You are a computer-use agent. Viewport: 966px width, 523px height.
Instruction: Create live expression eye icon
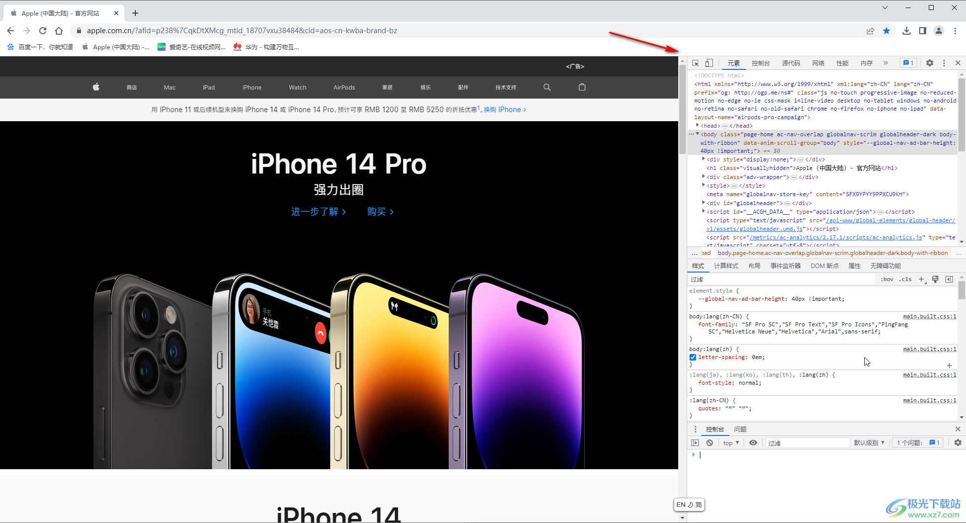pos(753,443)
